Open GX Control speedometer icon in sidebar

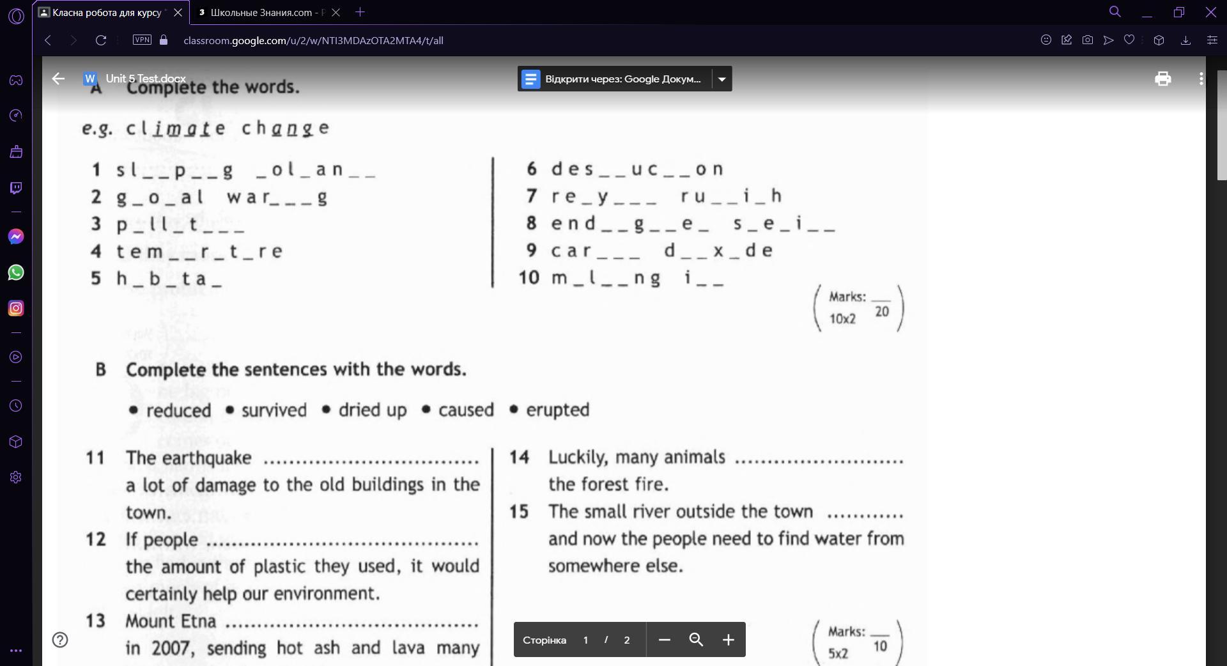(16, 116)
